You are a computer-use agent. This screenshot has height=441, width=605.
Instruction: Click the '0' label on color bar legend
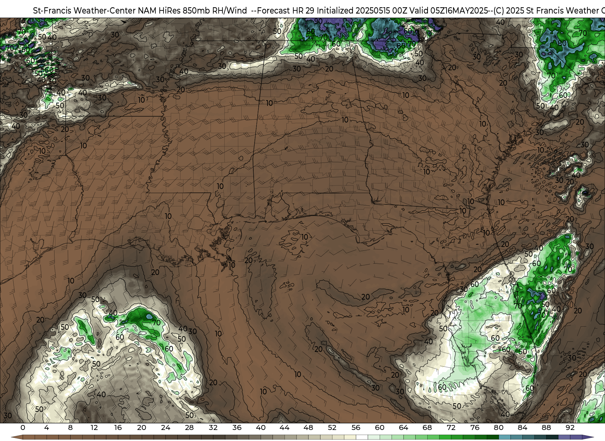coord(23,428)
